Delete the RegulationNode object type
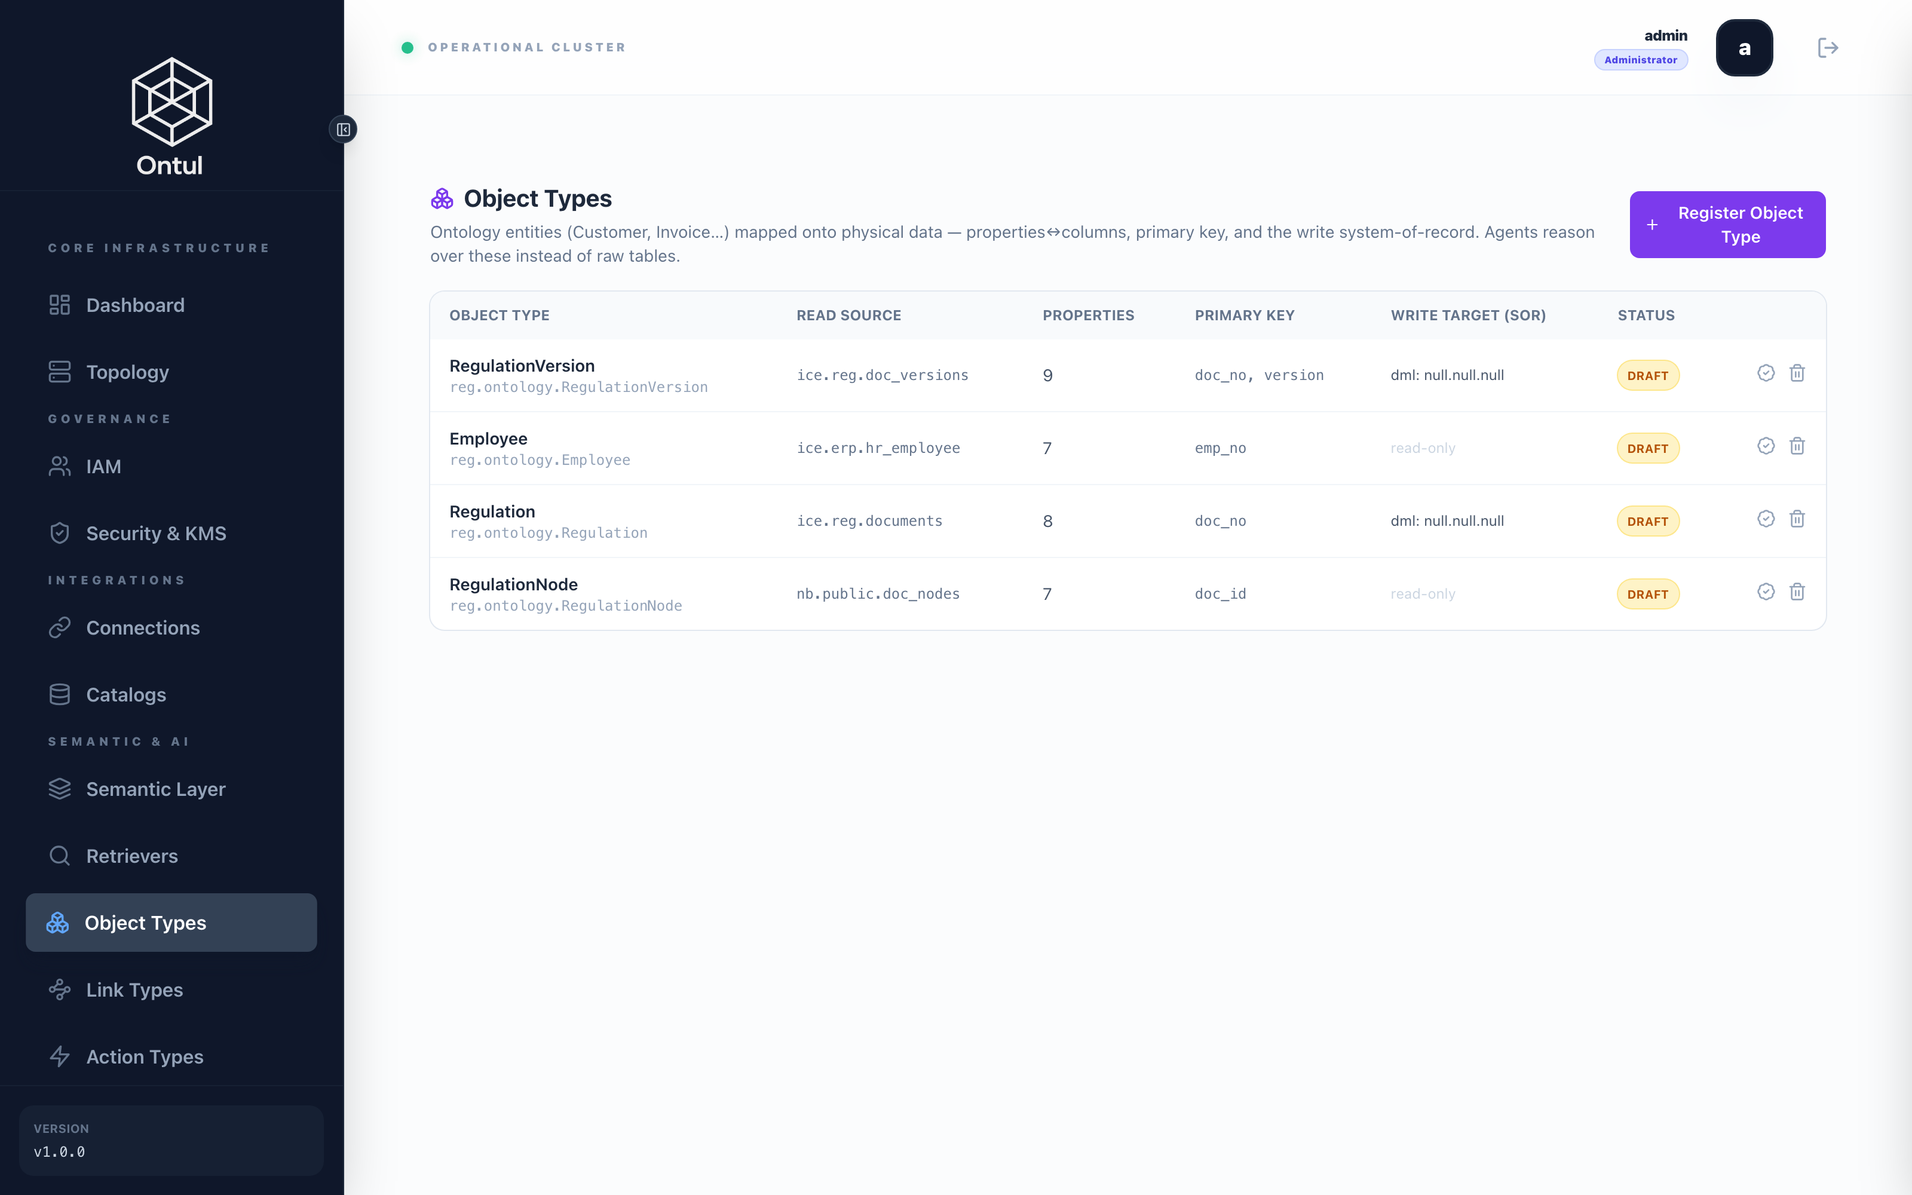Viewport: 1912px width, 1195px height. click(x=1797, y=592)
